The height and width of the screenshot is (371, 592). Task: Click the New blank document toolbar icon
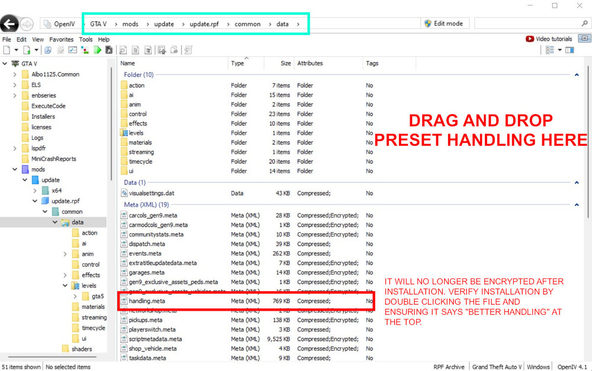[7, 50]
